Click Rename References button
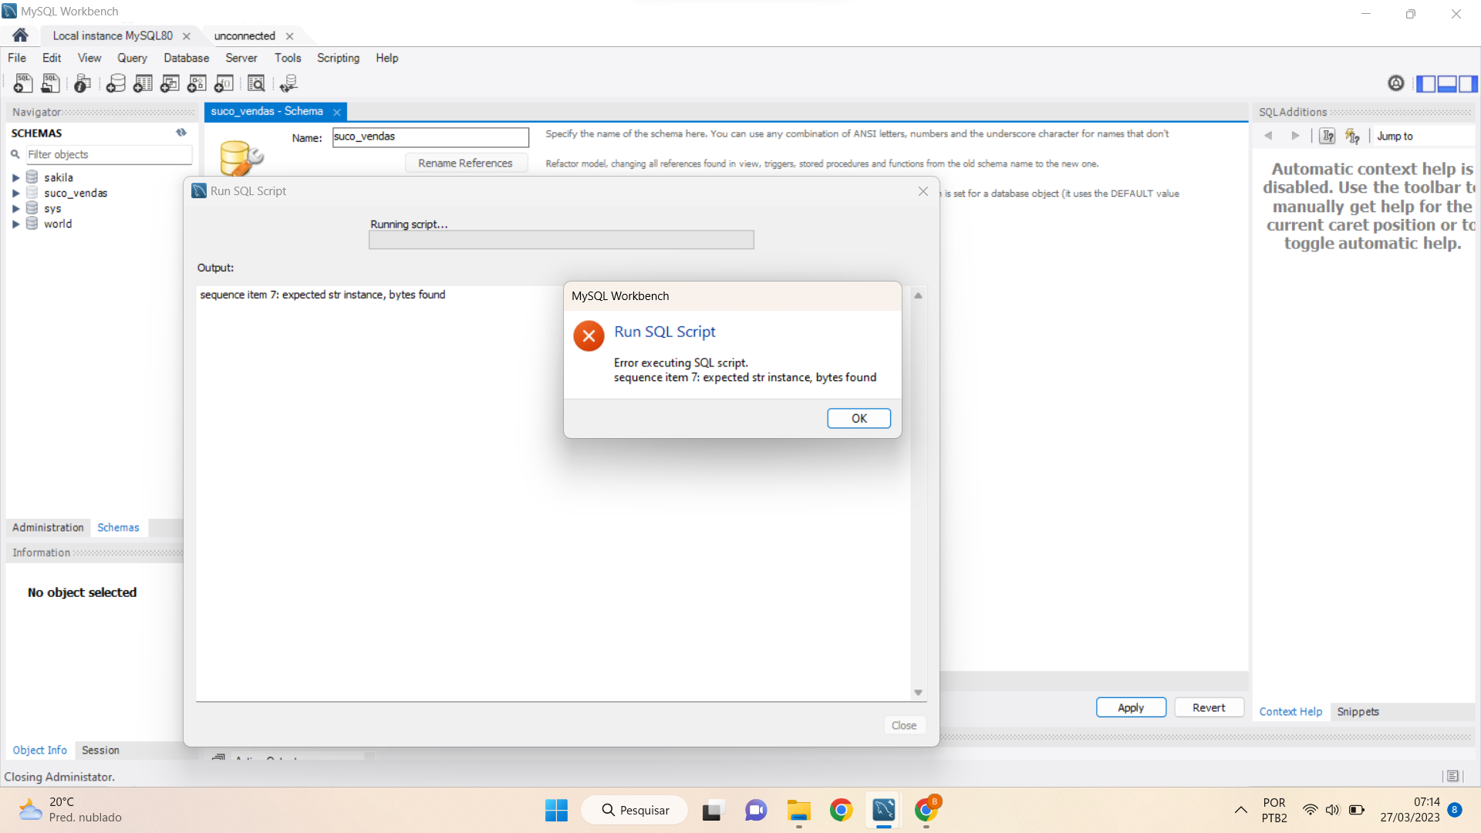Viewport: 1481px width, 833px height. pos(465,164)
